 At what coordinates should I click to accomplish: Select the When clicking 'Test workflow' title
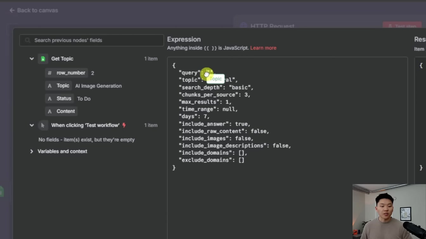85,125
